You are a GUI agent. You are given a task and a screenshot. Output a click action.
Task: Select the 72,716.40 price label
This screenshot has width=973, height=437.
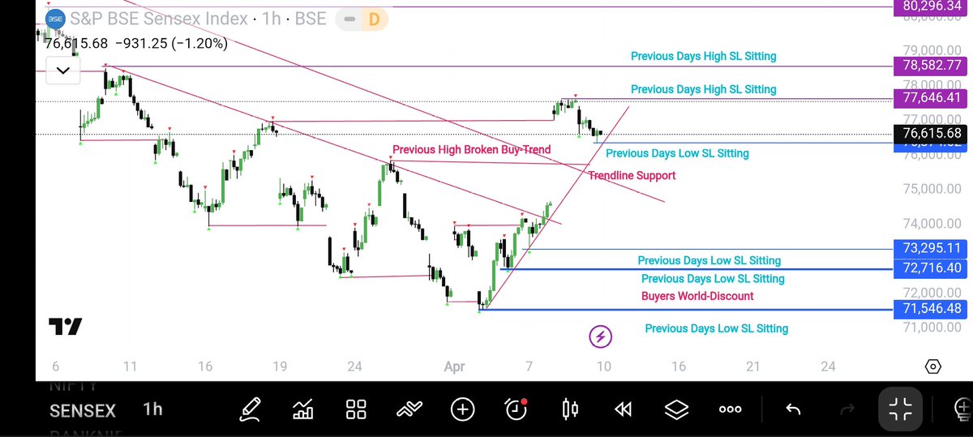[x=932, y=268]
